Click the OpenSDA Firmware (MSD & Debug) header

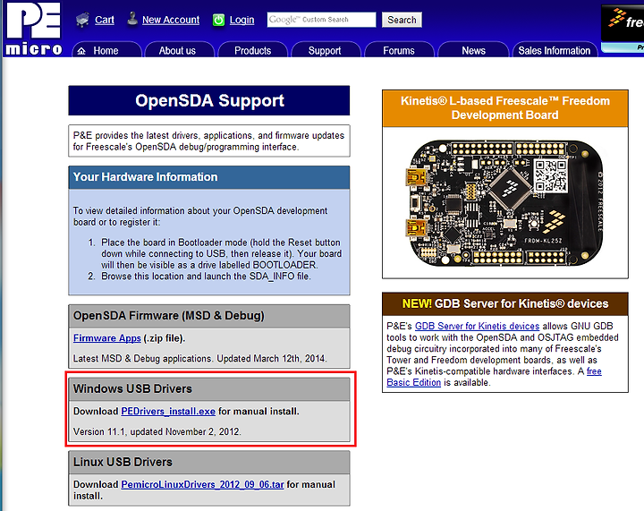tap(209, 316)
